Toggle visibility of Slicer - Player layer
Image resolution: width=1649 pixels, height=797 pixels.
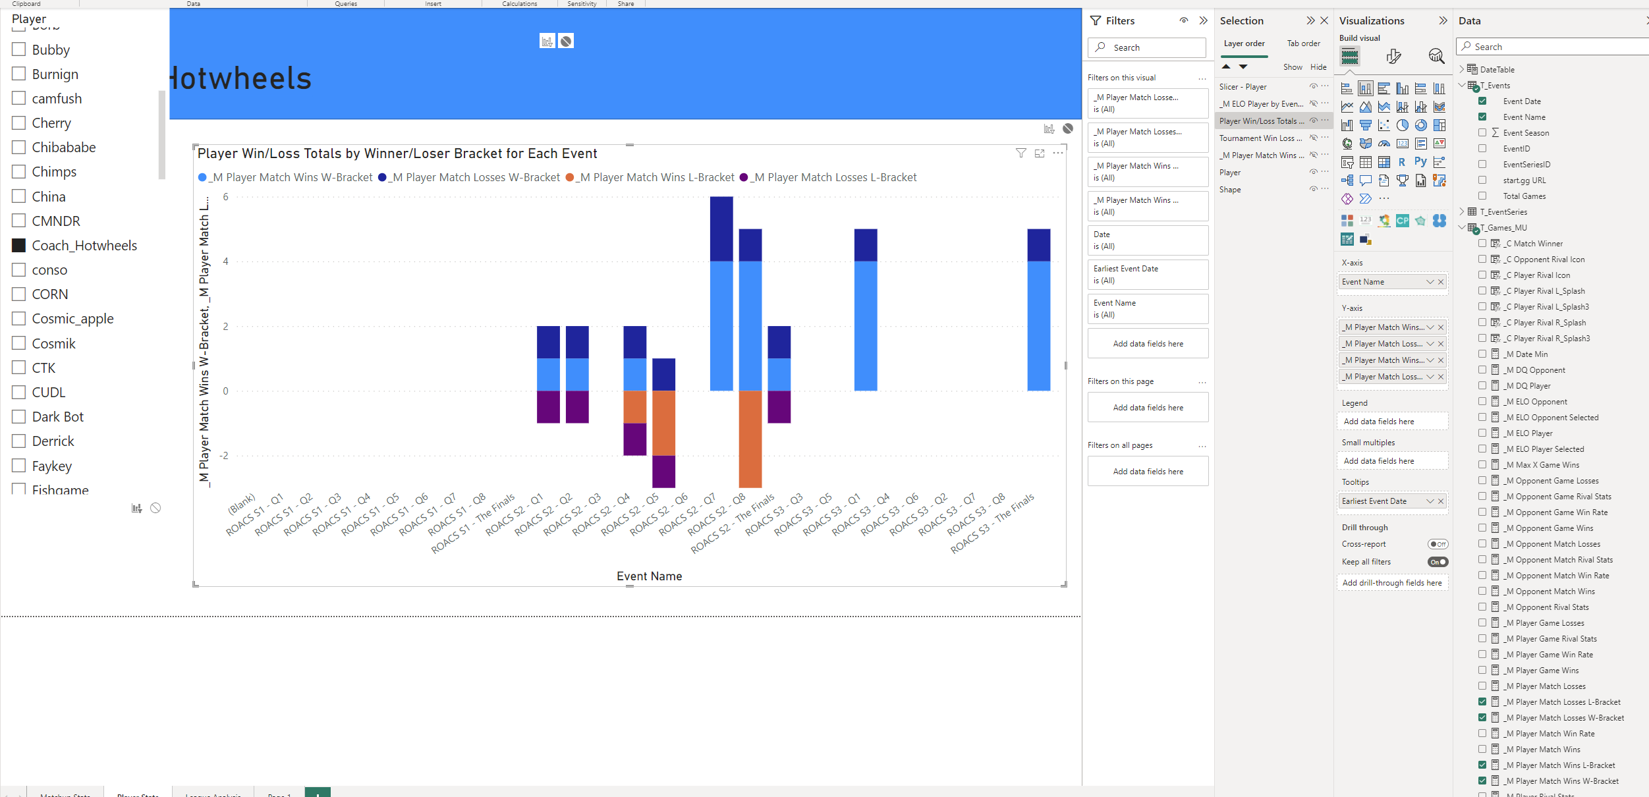coord(1313,86)
